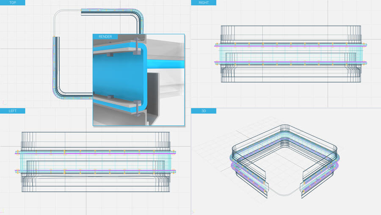381x215 pixels.
Task: Select the LEFT viewport label
Action: click(12, 111)
